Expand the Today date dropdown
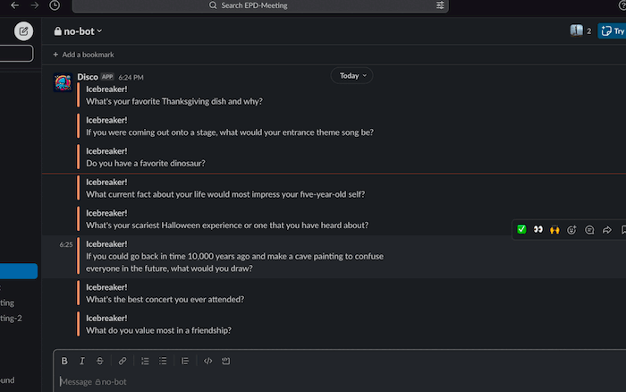This screenshot has height=392, width=626. point(352,76)
